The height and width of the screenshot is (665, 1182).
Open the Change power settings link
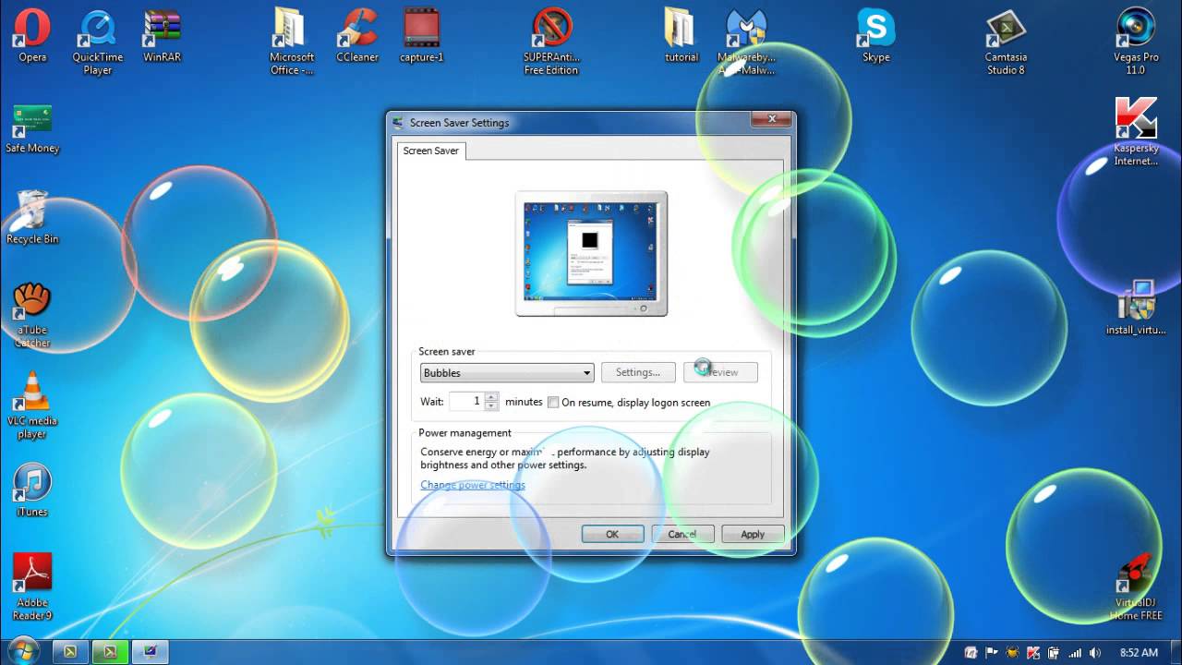pos(473,485)
